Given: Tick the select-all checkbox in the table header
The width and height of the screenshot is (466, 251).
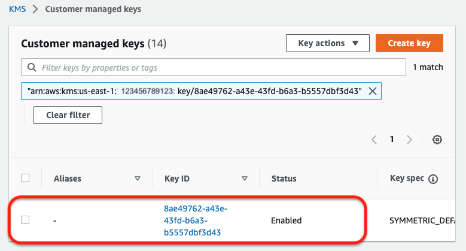Looking at the screenshot, I should 25,178.
